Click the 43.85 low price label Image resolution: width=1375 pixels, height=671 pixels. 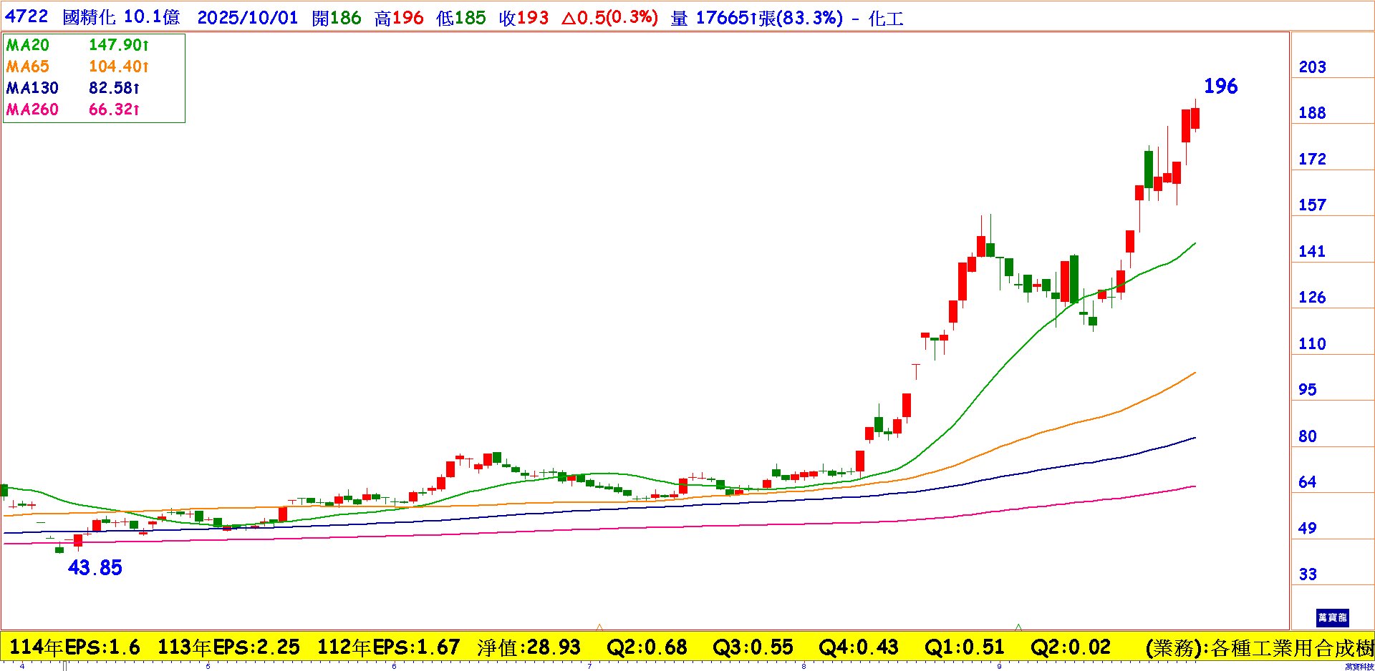95,568
